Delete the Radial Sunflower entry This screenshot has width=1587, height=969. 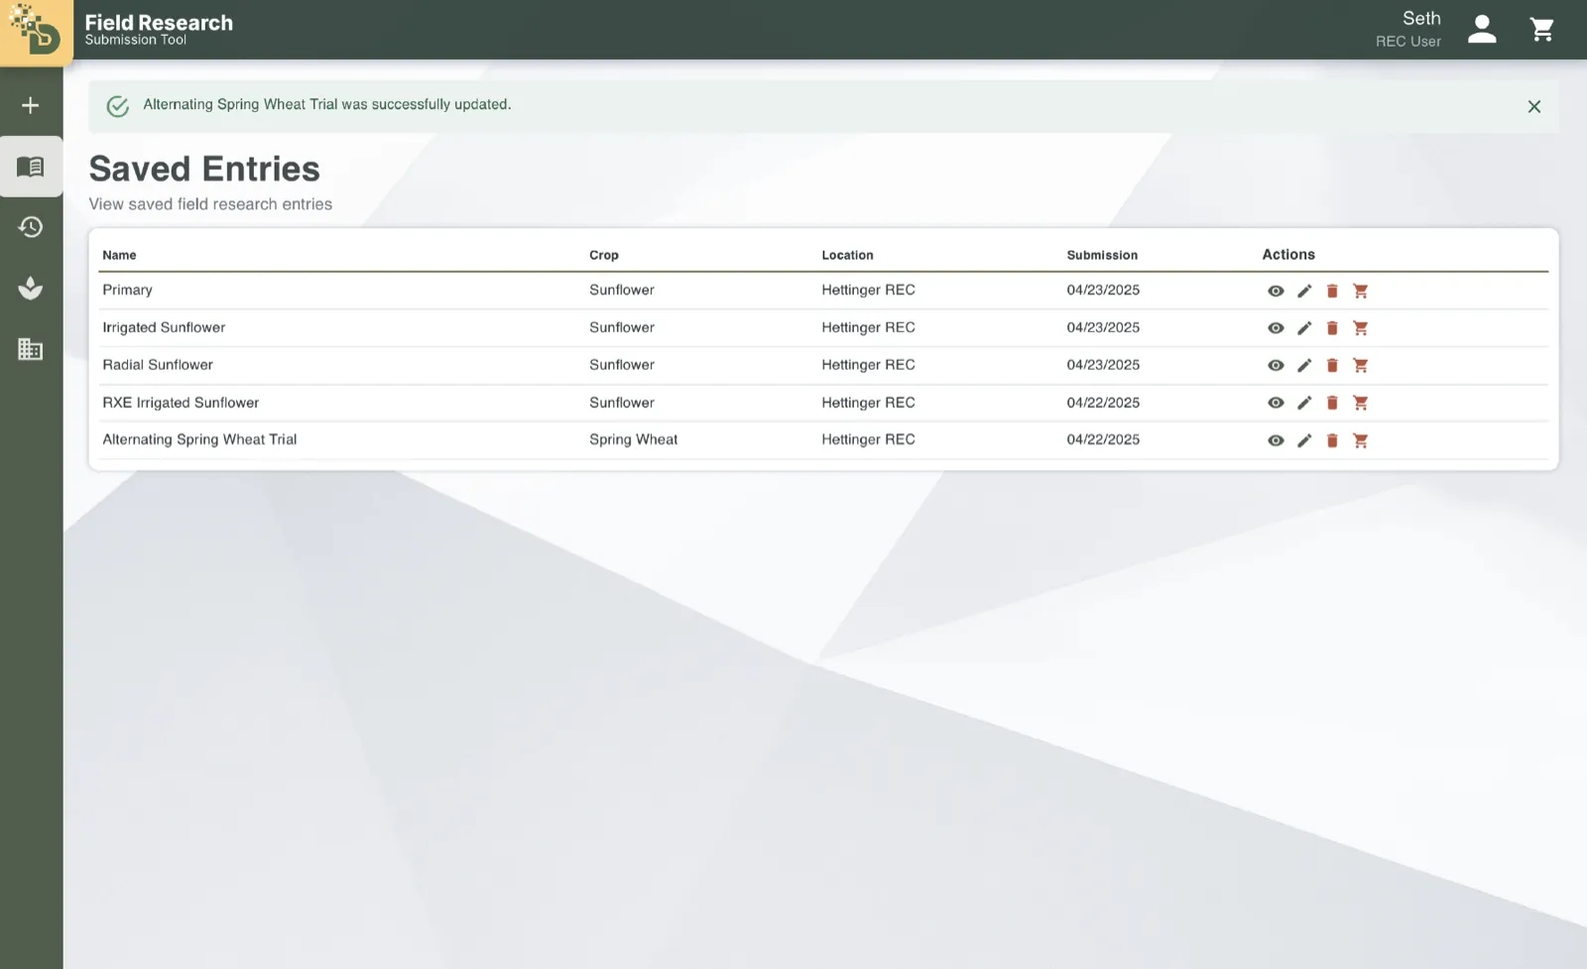[x=1332, y=366]
